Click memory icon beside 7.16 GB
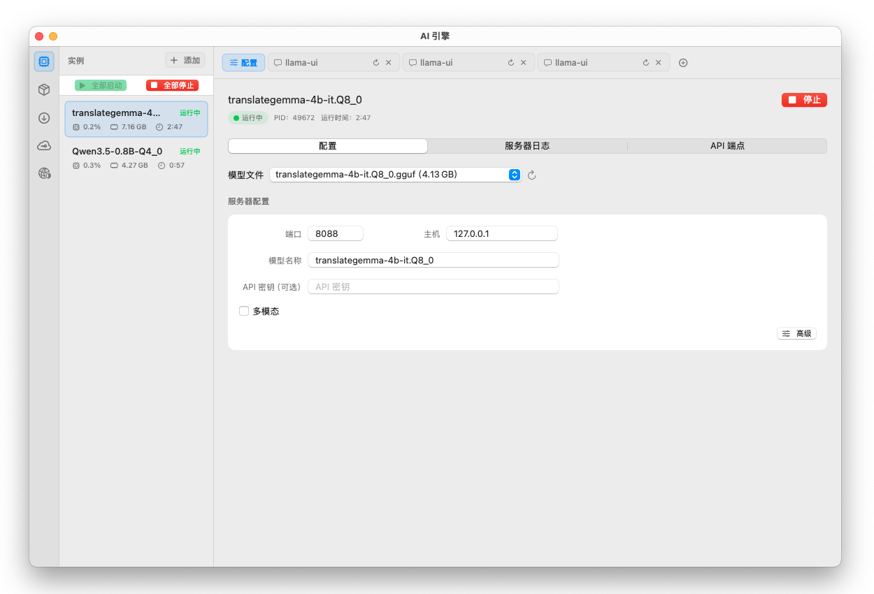The height and width of the screenshot is (594, 874). coord(114,127)
